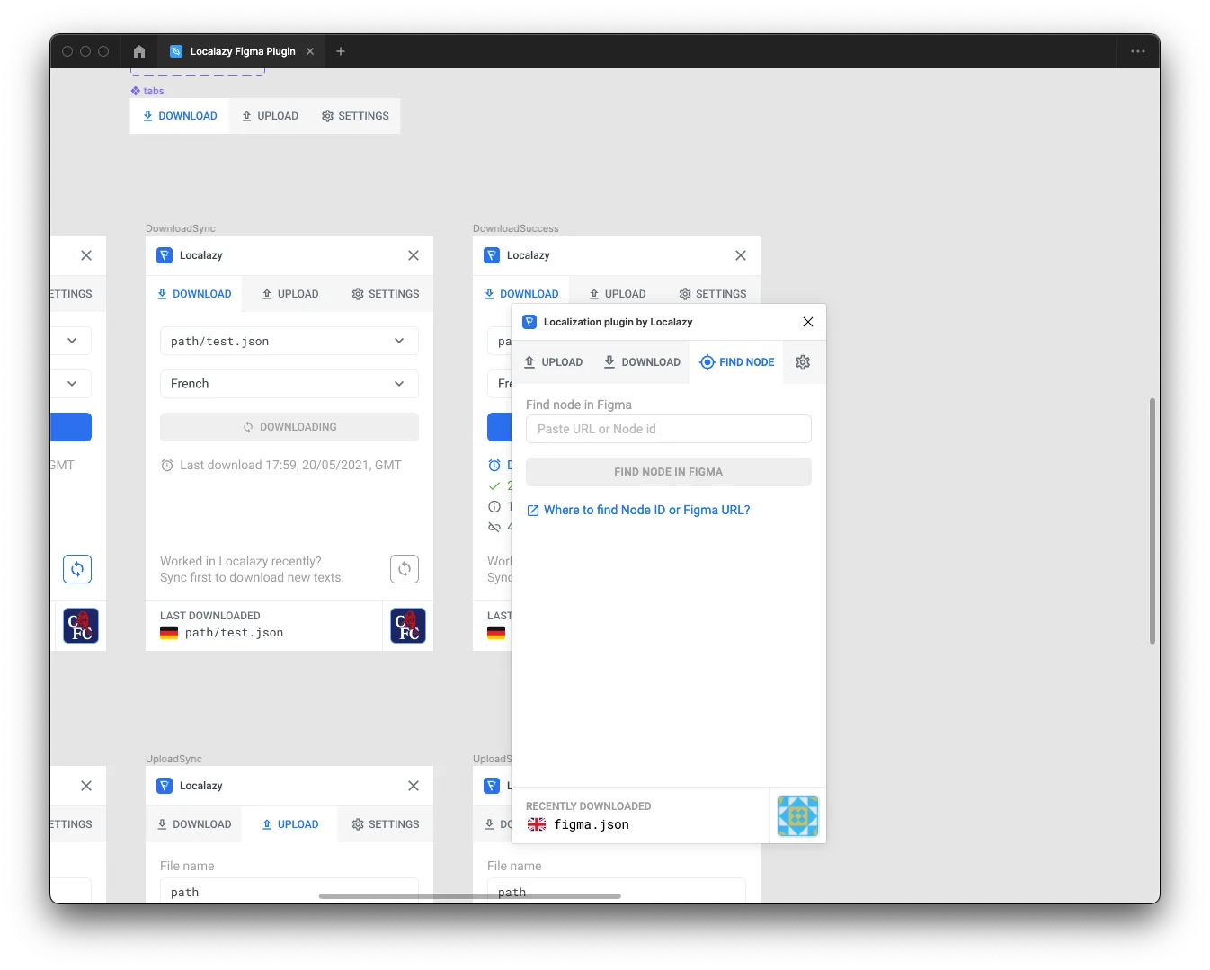
Task: Expand the top chevron in the leftmost clipped panel
Action: [x=72, y=341]
